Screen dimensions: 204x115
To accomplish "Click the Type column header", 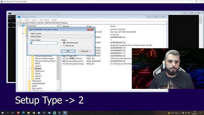I will coord(89,26).
